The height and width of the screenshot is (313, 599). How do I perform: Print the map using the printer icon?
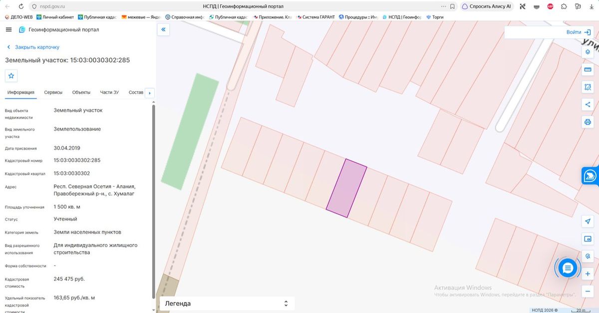click(x=588, y=122)
